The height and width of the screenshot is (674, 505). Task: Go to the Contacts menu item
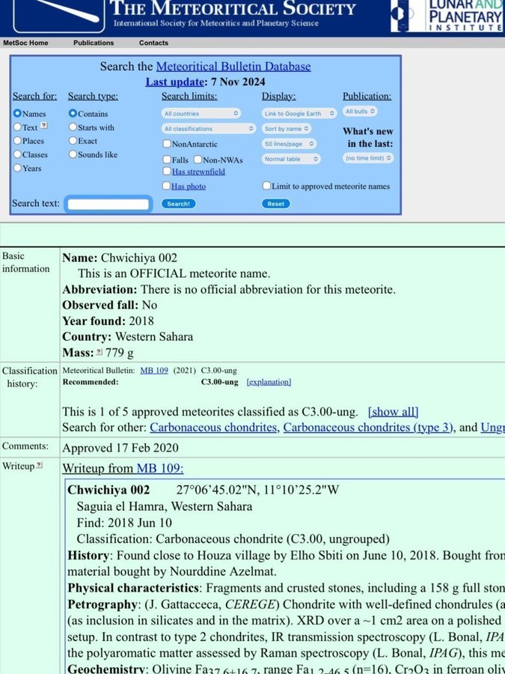click(x=153, y=43)
